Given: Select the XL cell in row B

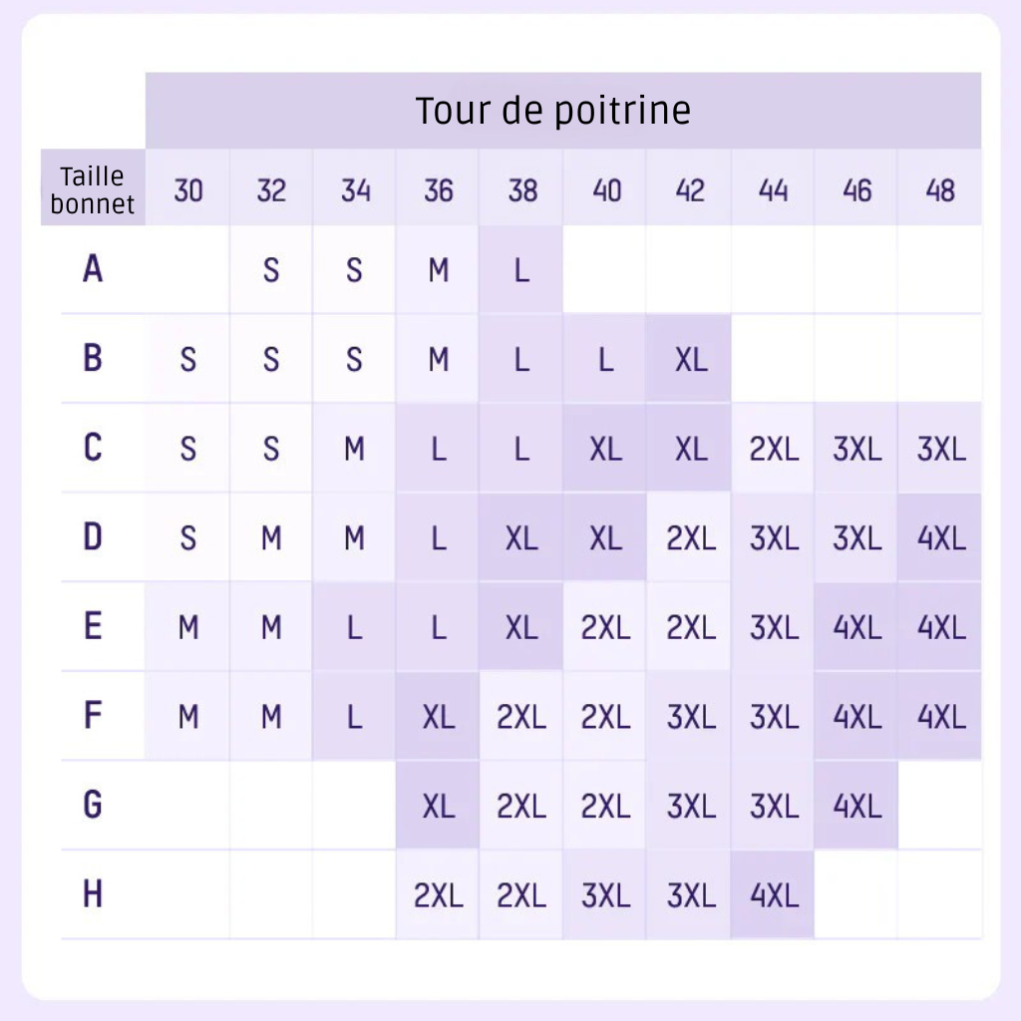Looking at the screenshot, I should click(690, 359).
